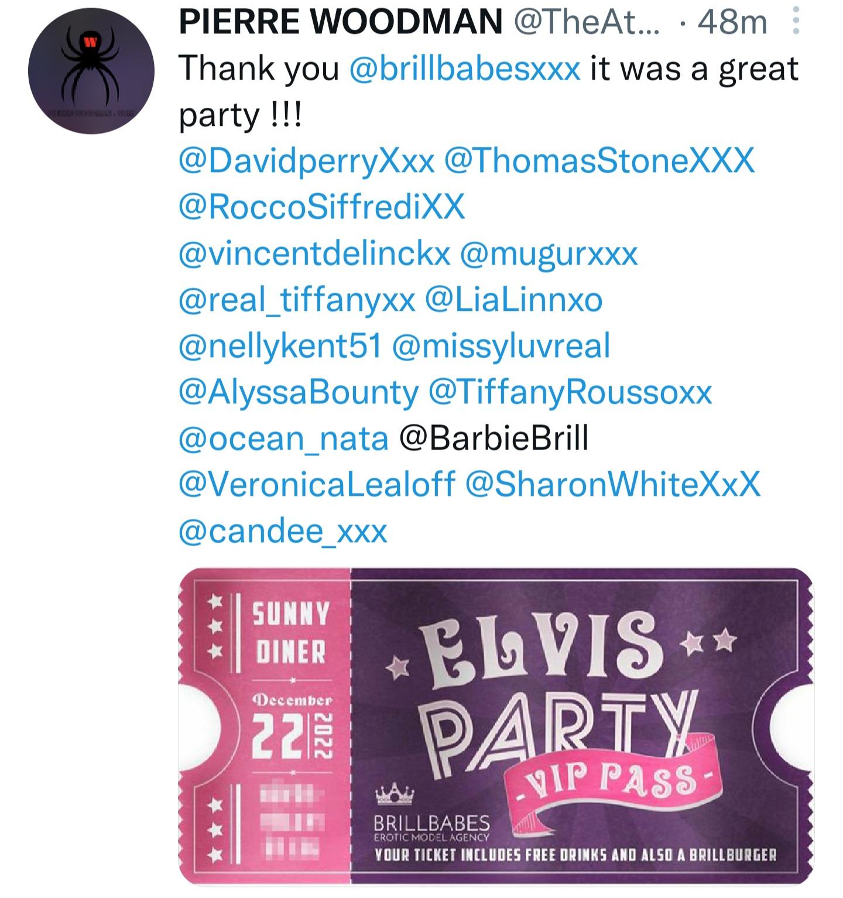Image resolution: width=843 pixels, height=898 pixels.
Task: Open the @mugurxxx mention
Action: 549,253
